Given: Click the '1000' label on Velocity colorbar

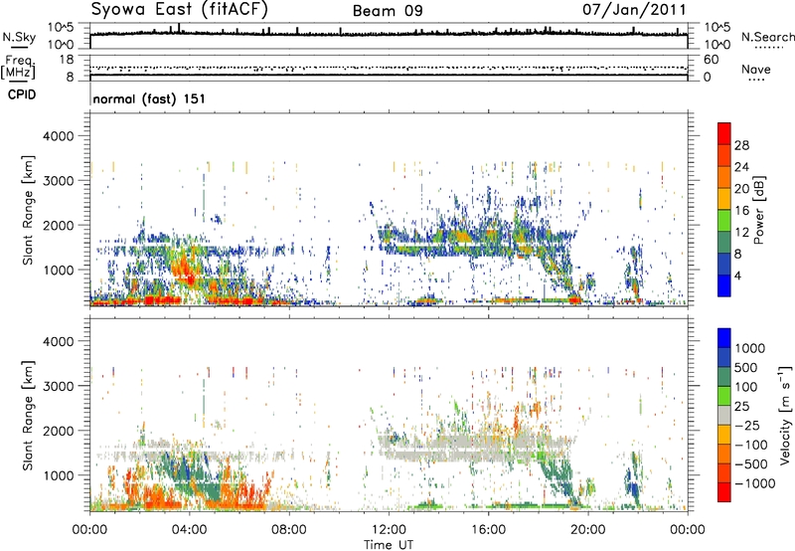Looking at the screenshot, I should (749, 348).
